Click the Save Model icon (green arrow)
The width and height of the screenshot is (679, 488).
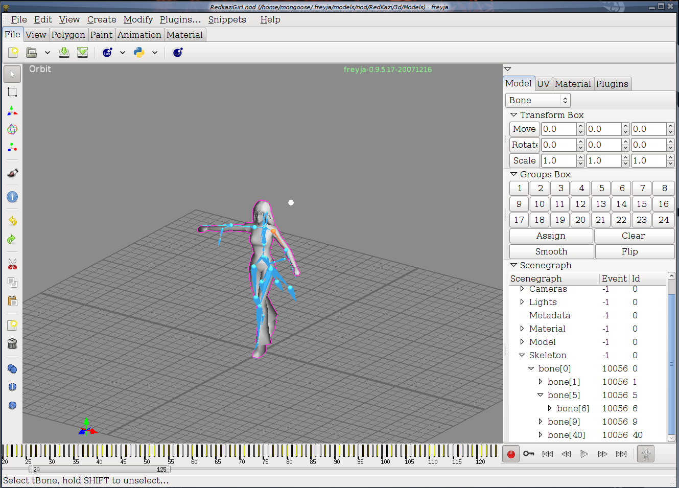[64, 52]
